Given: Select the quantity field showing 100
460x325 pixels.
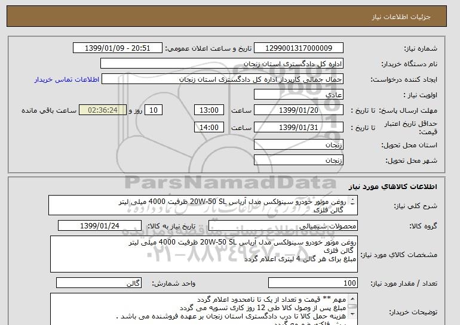Looking at the screenshot, I should click(x=313, y=283).
